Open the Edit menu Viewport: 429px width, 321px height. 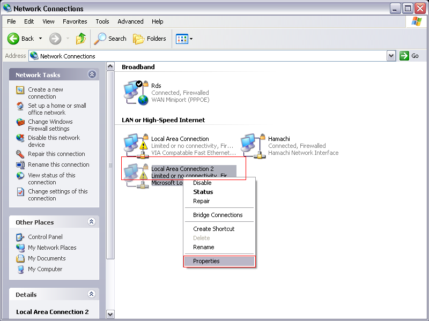(29, 21)
